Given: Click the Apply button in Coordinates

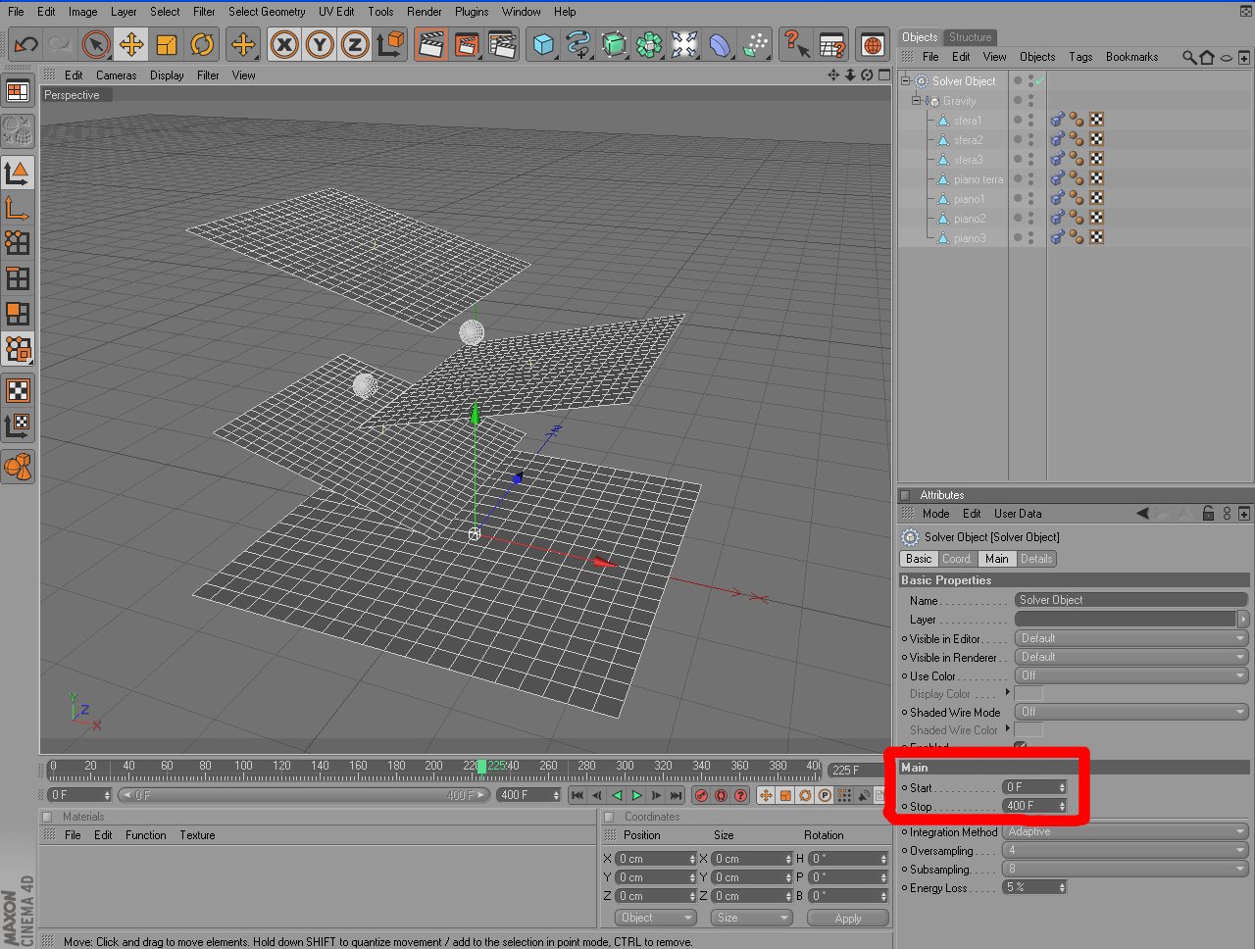Looking at the screenshot, I should pyautogui.click(x=848, y=919).
